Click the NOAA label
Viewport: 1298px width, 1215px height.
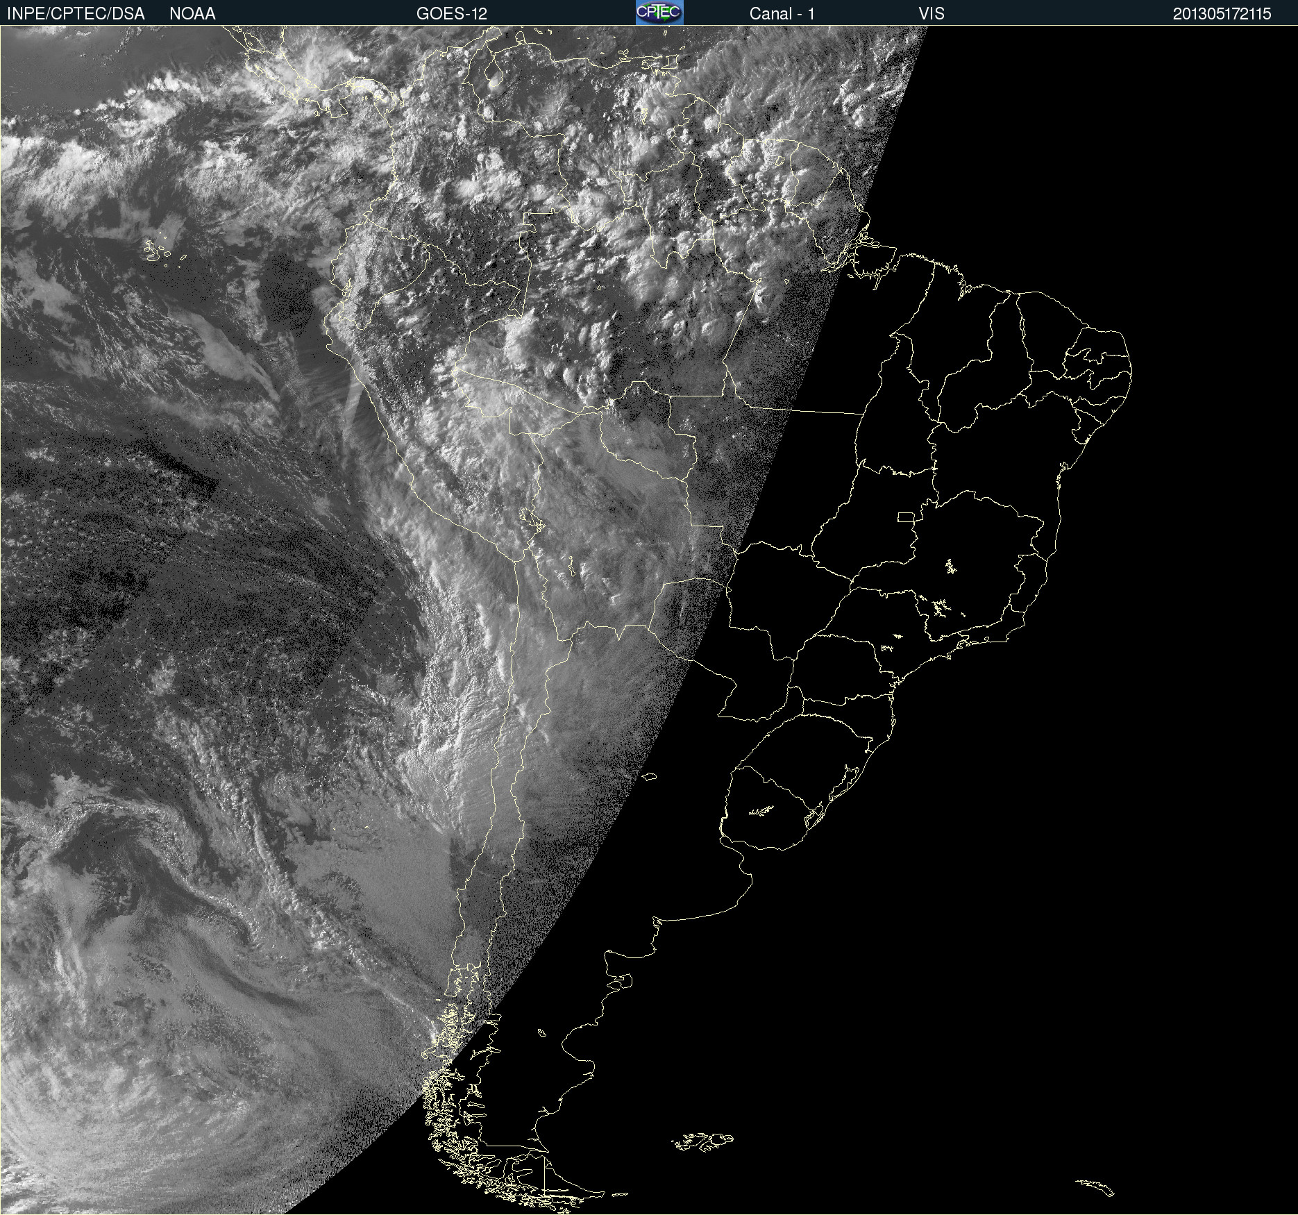point(192,14)
